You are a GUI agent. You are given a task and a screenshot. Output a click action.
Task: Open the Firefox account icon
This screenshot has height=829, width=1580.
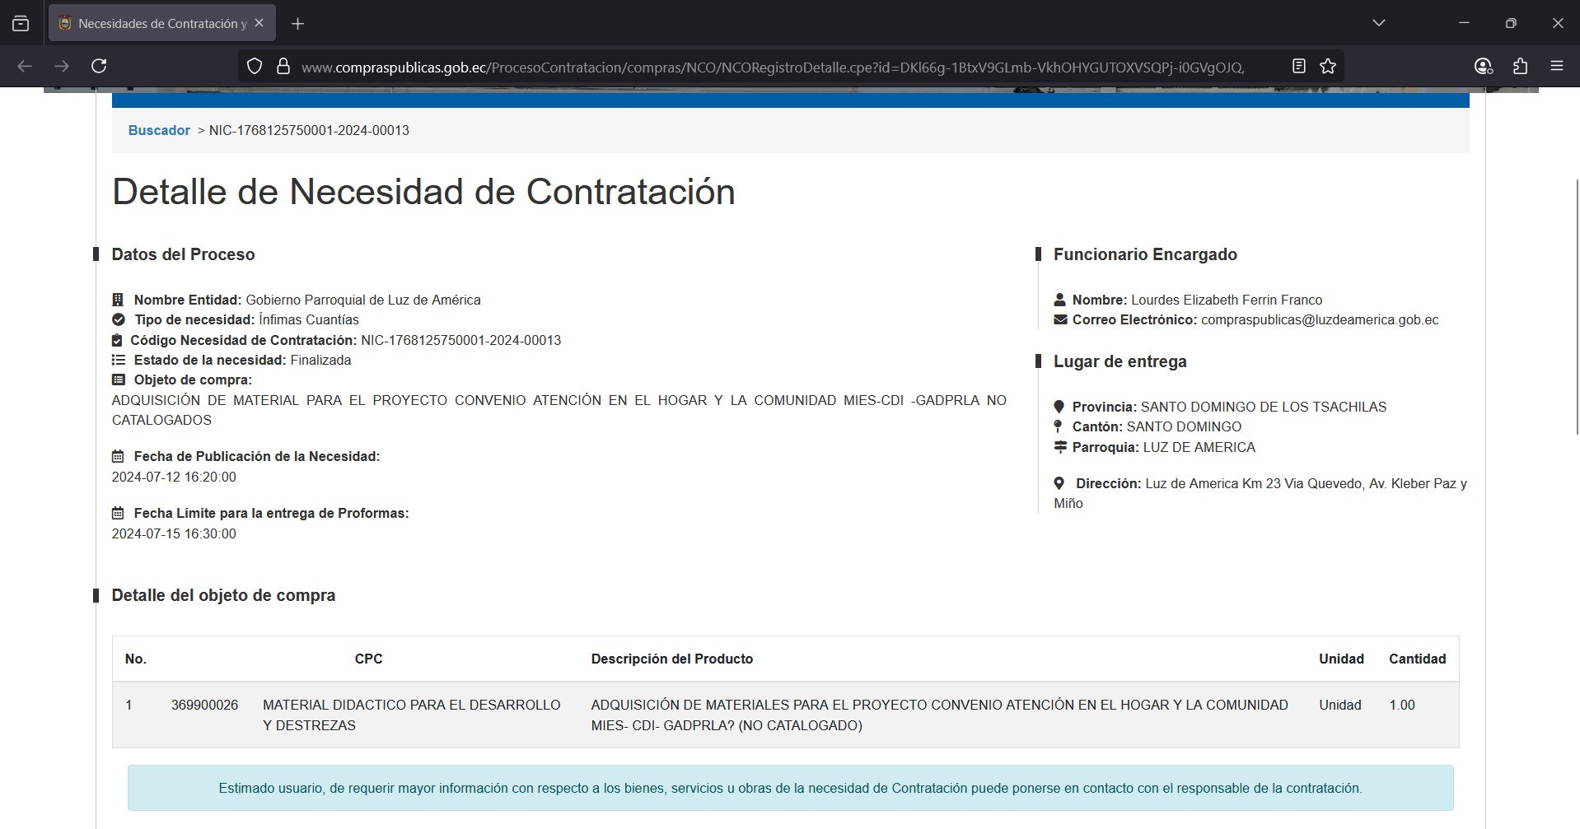1483,66
